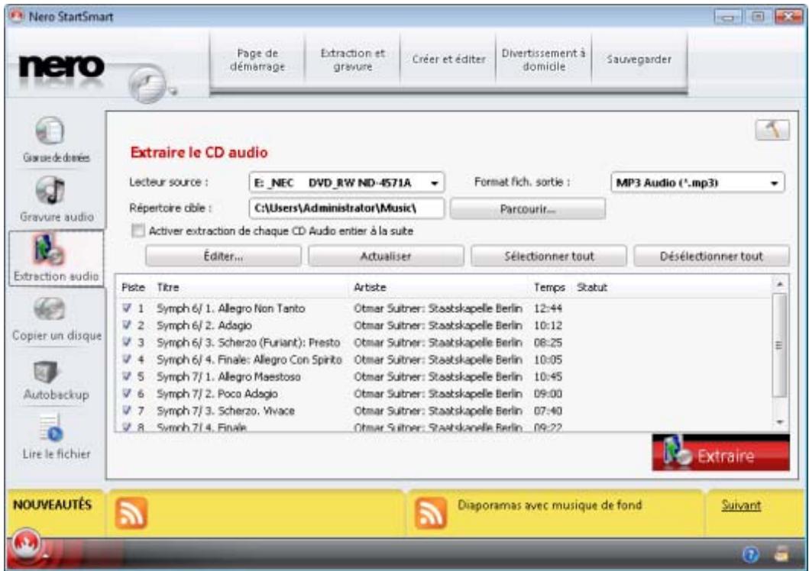Click the icon next to help at bottom right
809x571 pixels.
[782, 554]
